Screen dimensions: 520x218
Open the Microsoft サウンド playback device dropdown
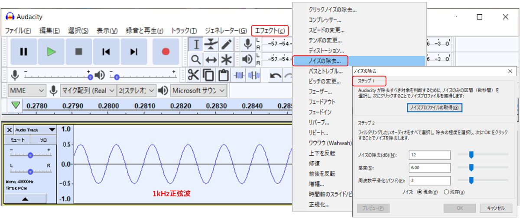pos(198,90)
